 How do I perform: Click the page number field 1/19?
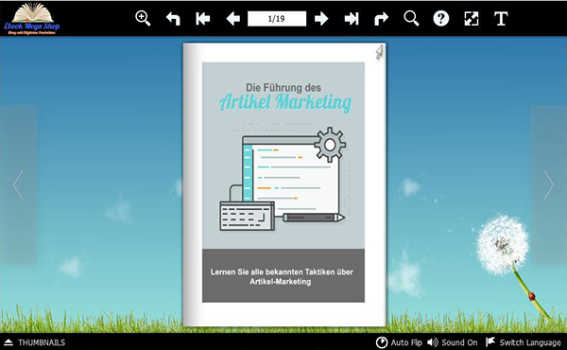pos(277,19)
